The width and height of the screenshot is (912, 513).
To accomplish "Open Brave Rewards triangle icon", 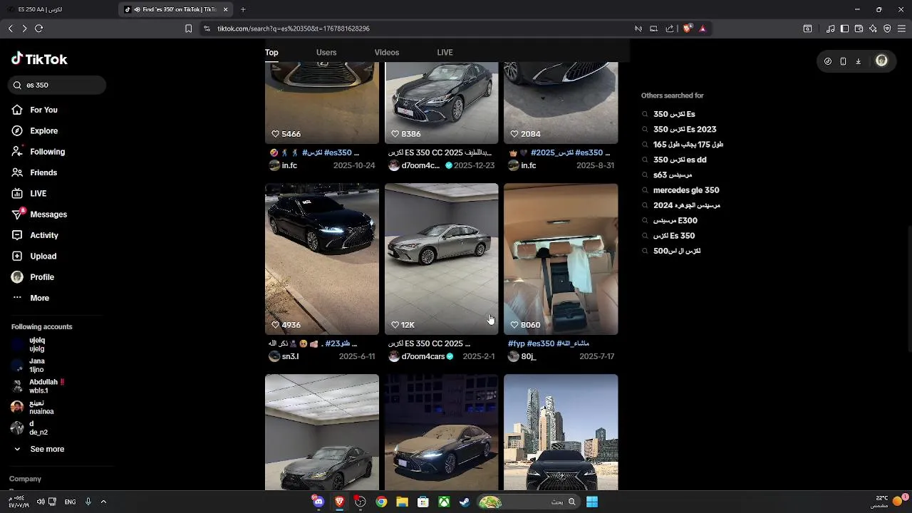I will [703, 28].
